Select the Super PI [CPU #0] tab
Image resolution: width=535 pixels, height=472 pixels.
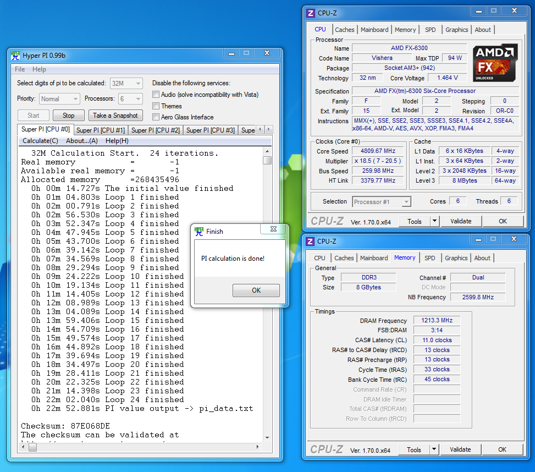tap(46, 129)
